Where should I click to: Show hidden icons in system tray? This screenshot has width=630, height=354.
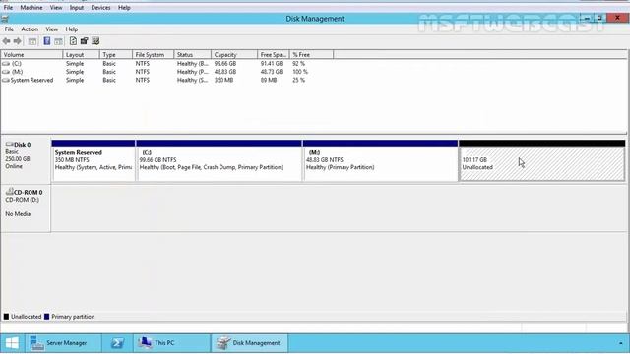coord(621,343)
